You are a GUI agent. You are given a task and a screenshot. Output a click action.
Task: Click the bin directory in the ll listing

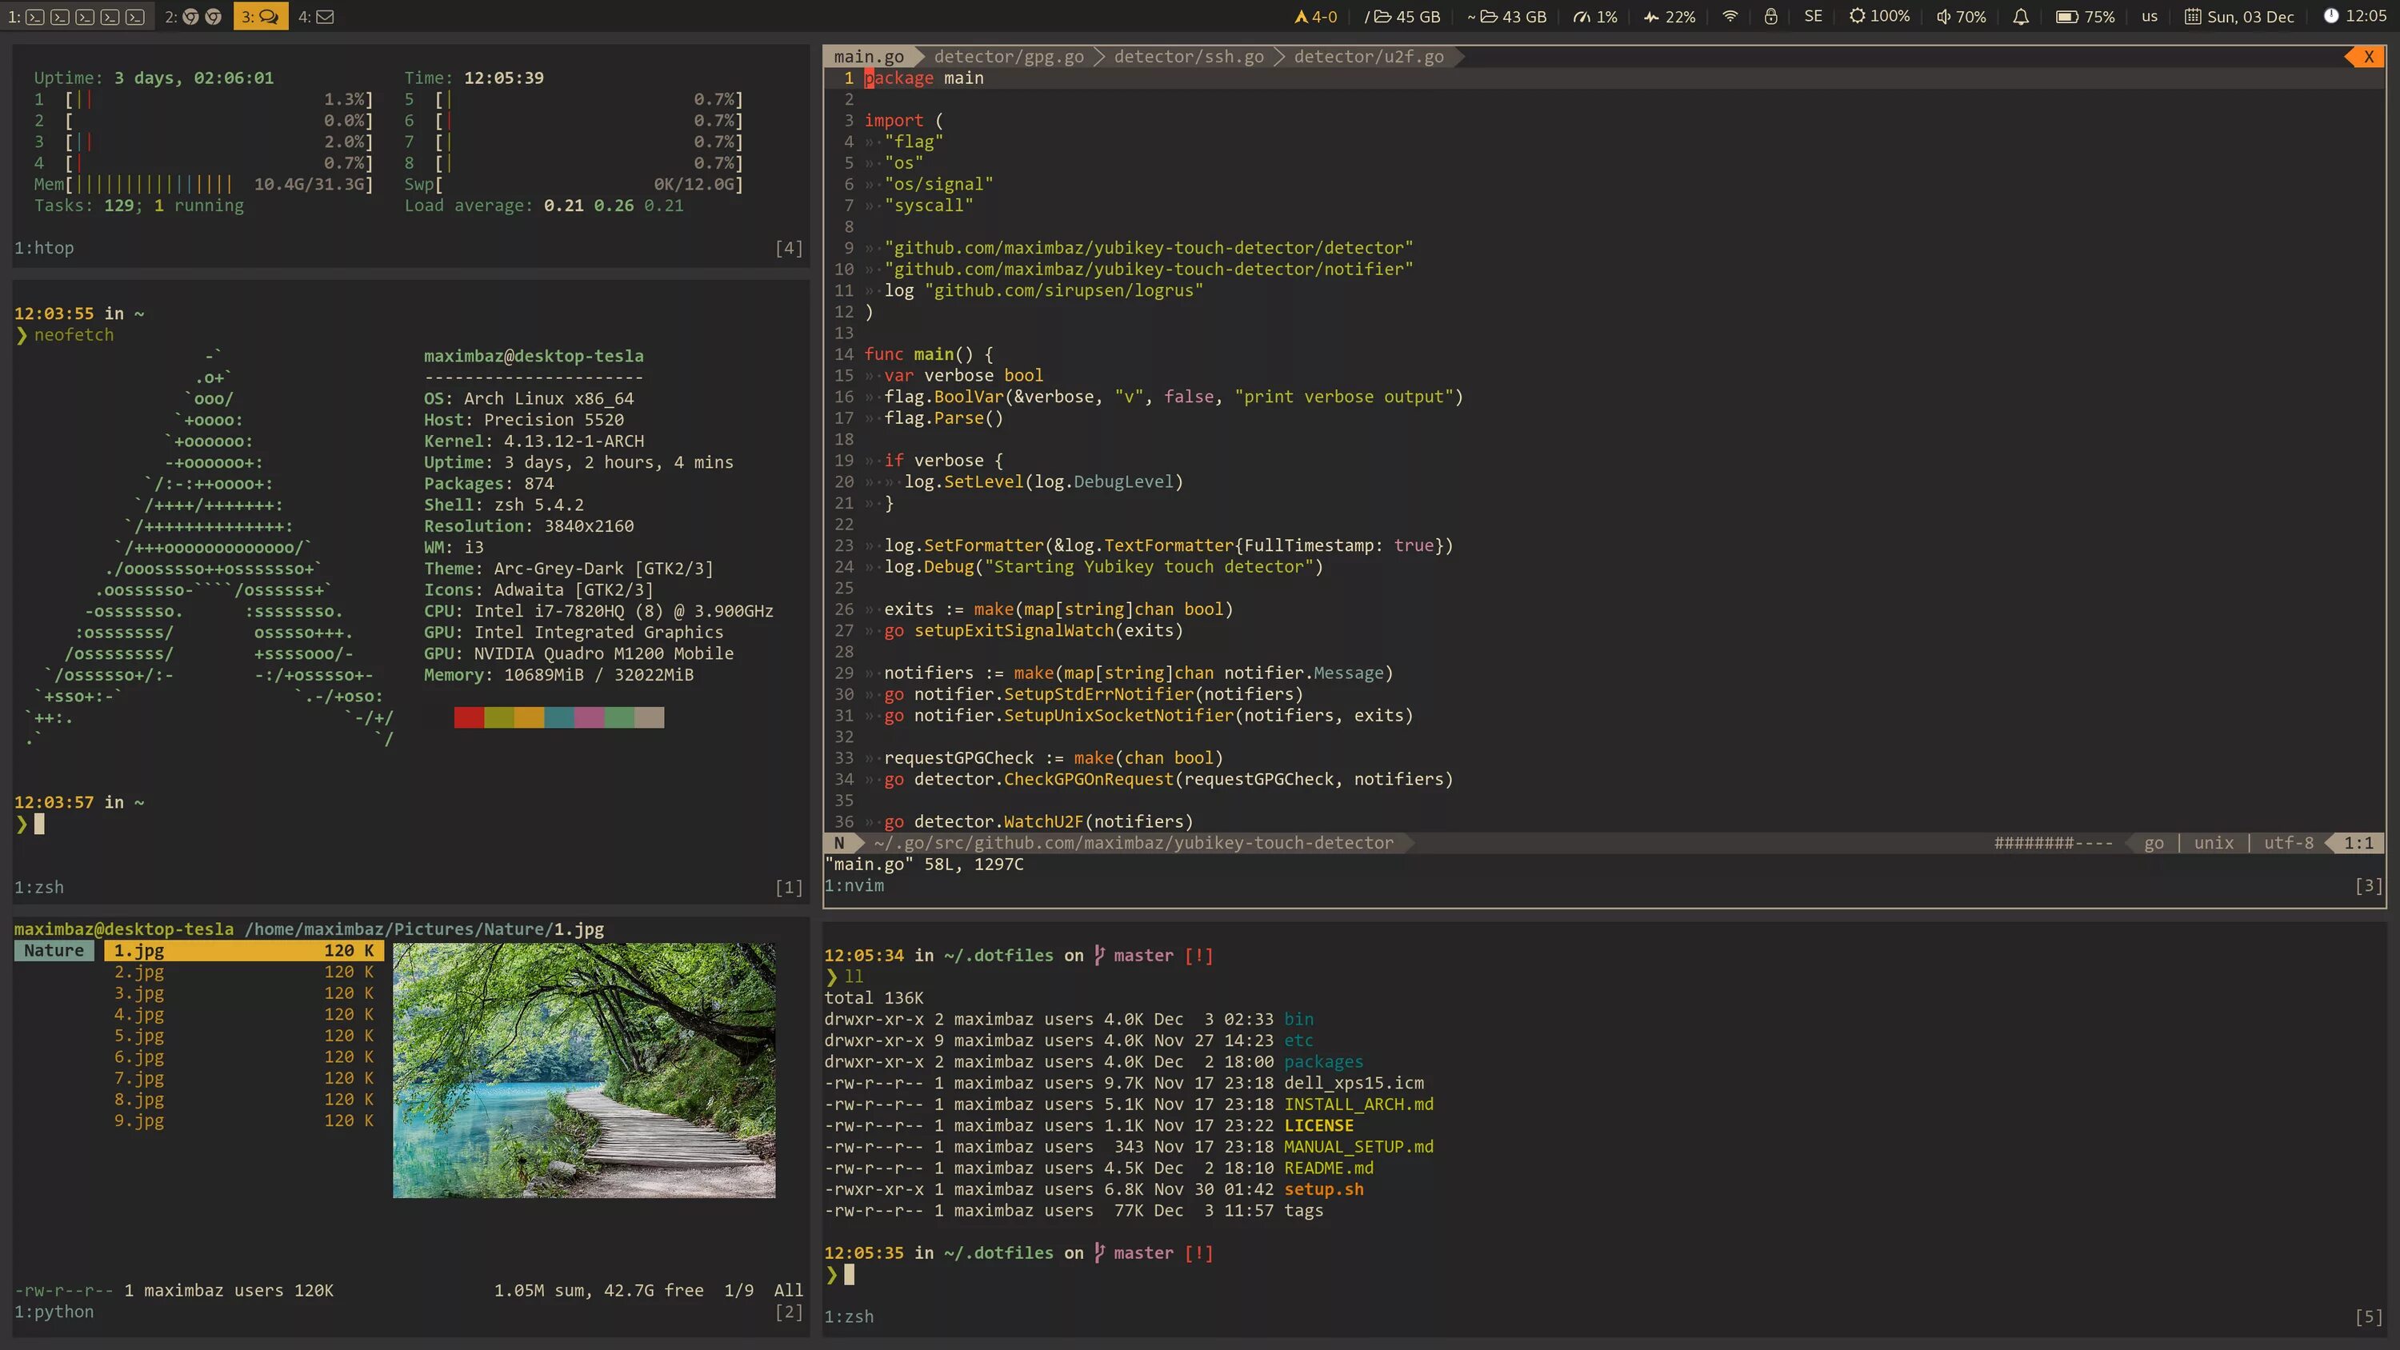point(1298,1019)
